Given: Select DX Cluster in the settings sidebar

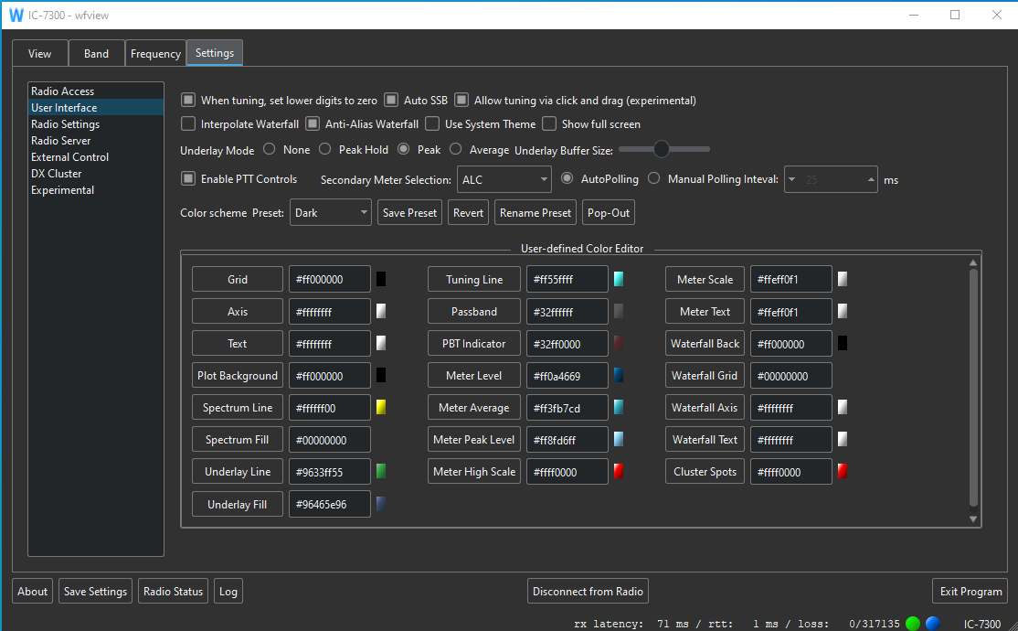Looking at the screenshot, I should 57,173.
